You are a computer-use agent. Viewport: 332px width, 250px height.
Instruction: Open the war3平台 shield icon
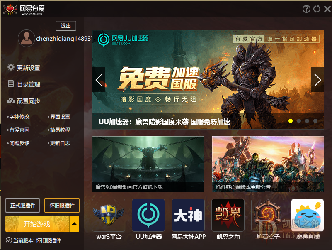(x=109, y=215)
